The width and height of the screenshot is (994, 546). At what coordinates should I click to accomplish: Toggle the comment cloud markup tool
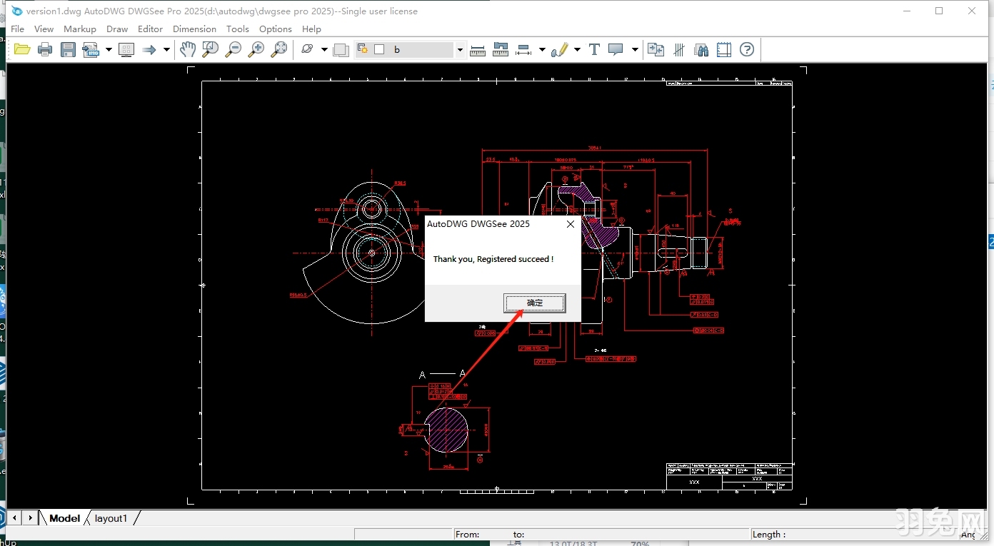(x=615, y=49)
